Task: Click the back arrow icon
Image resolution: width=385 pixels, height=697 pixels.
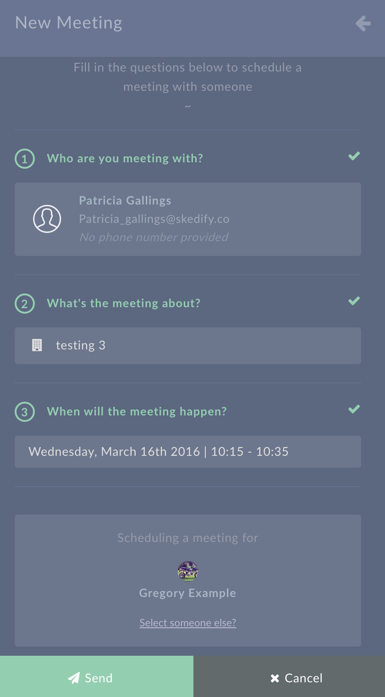Action: [x=363, y=23]
